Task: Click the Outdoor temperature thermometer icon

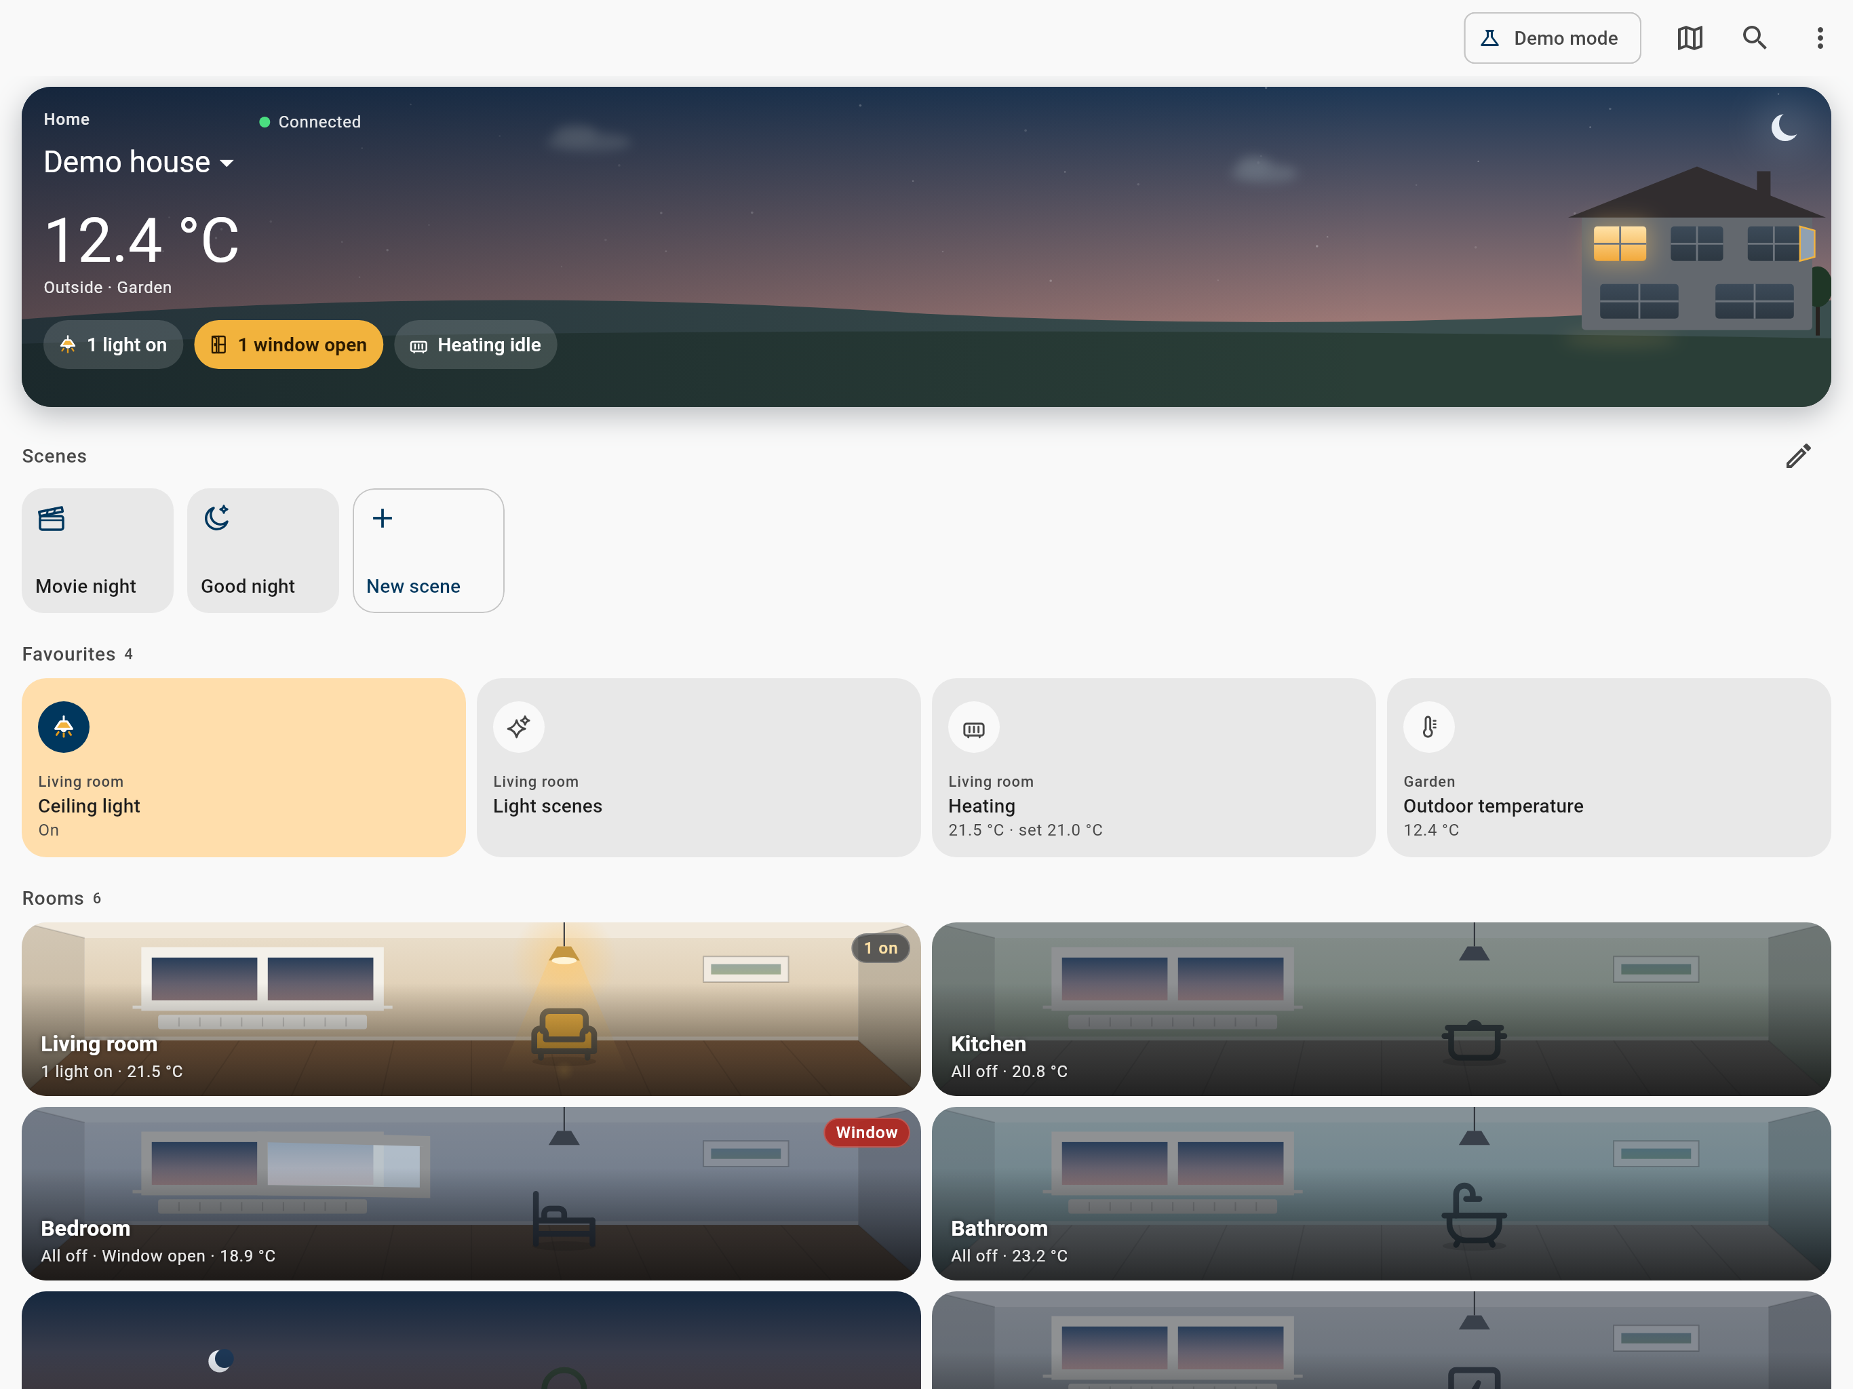Action: [1429, 726]
